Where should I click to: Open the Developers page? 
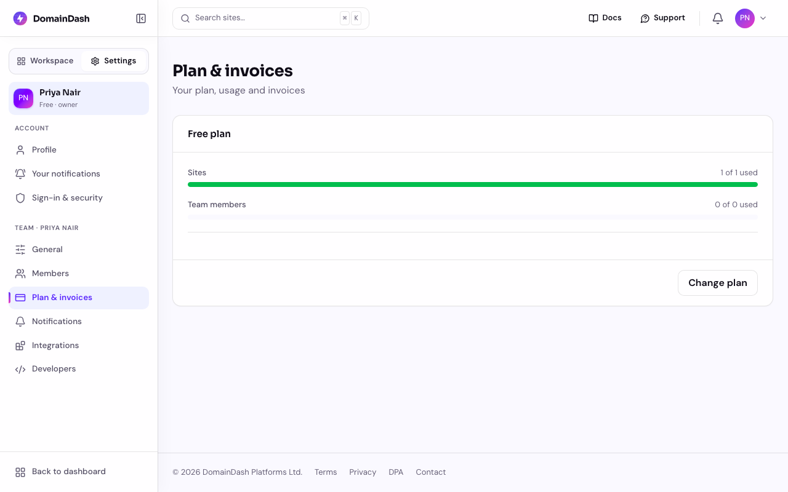pyautogui.click(x=79, y=369)
